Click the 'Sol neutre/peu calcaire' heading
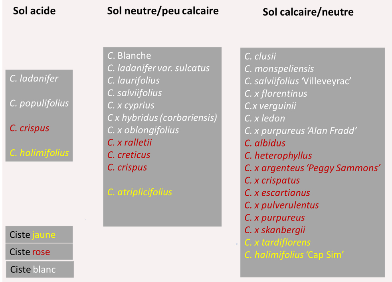392x282 pixels. coord(163,11)
